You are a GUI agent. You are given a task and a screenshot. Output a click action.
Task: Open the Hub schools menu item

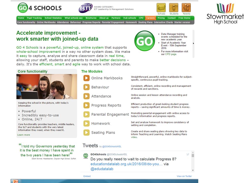(130, 18)
